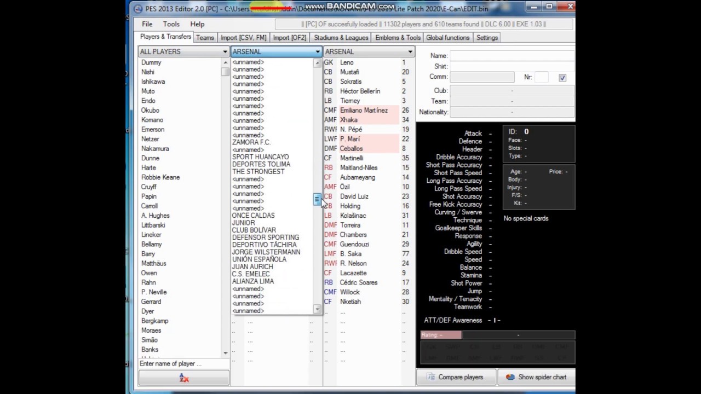The width and height of the screenshot is (701, 394).
Task: Select UNION ESPAÑOLA in the team list
Action: (259, 259)
